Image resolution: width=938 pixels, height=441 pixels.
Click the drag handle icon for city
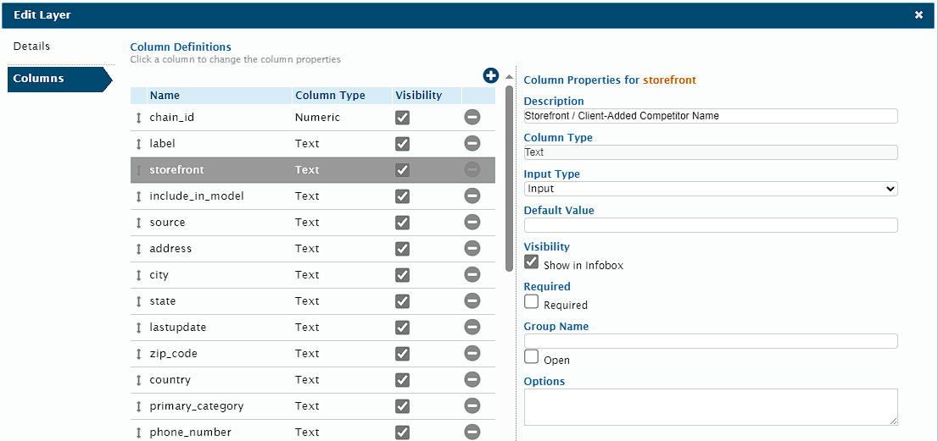point(139,275)
